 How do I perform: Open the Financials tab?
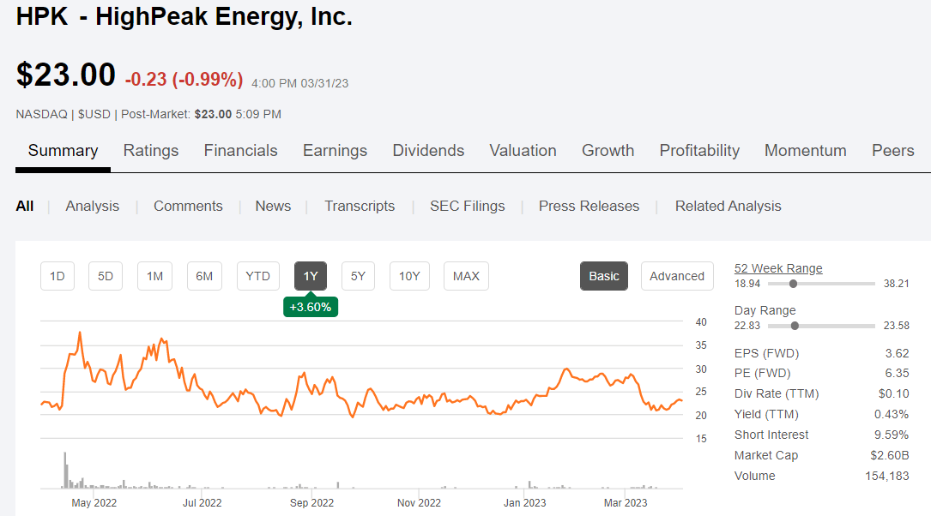240,150
